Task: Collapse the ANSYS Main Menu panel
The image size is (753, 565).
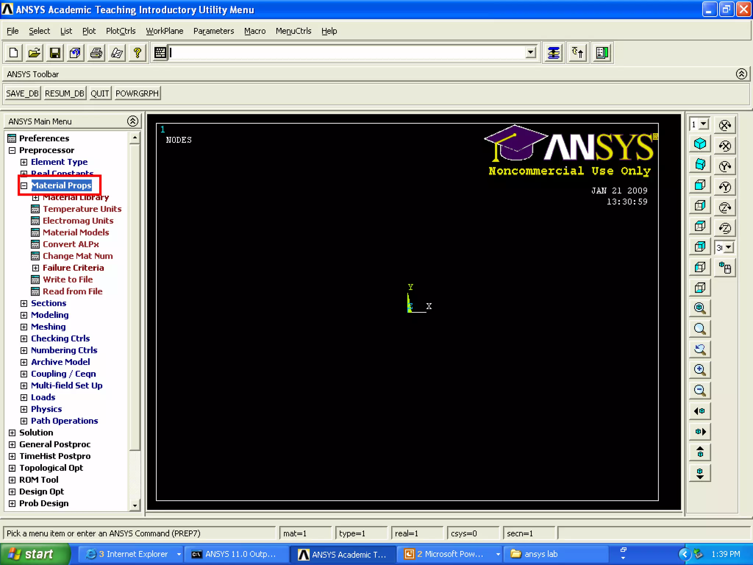Action: pyautogui.click(x=133, y=121)
